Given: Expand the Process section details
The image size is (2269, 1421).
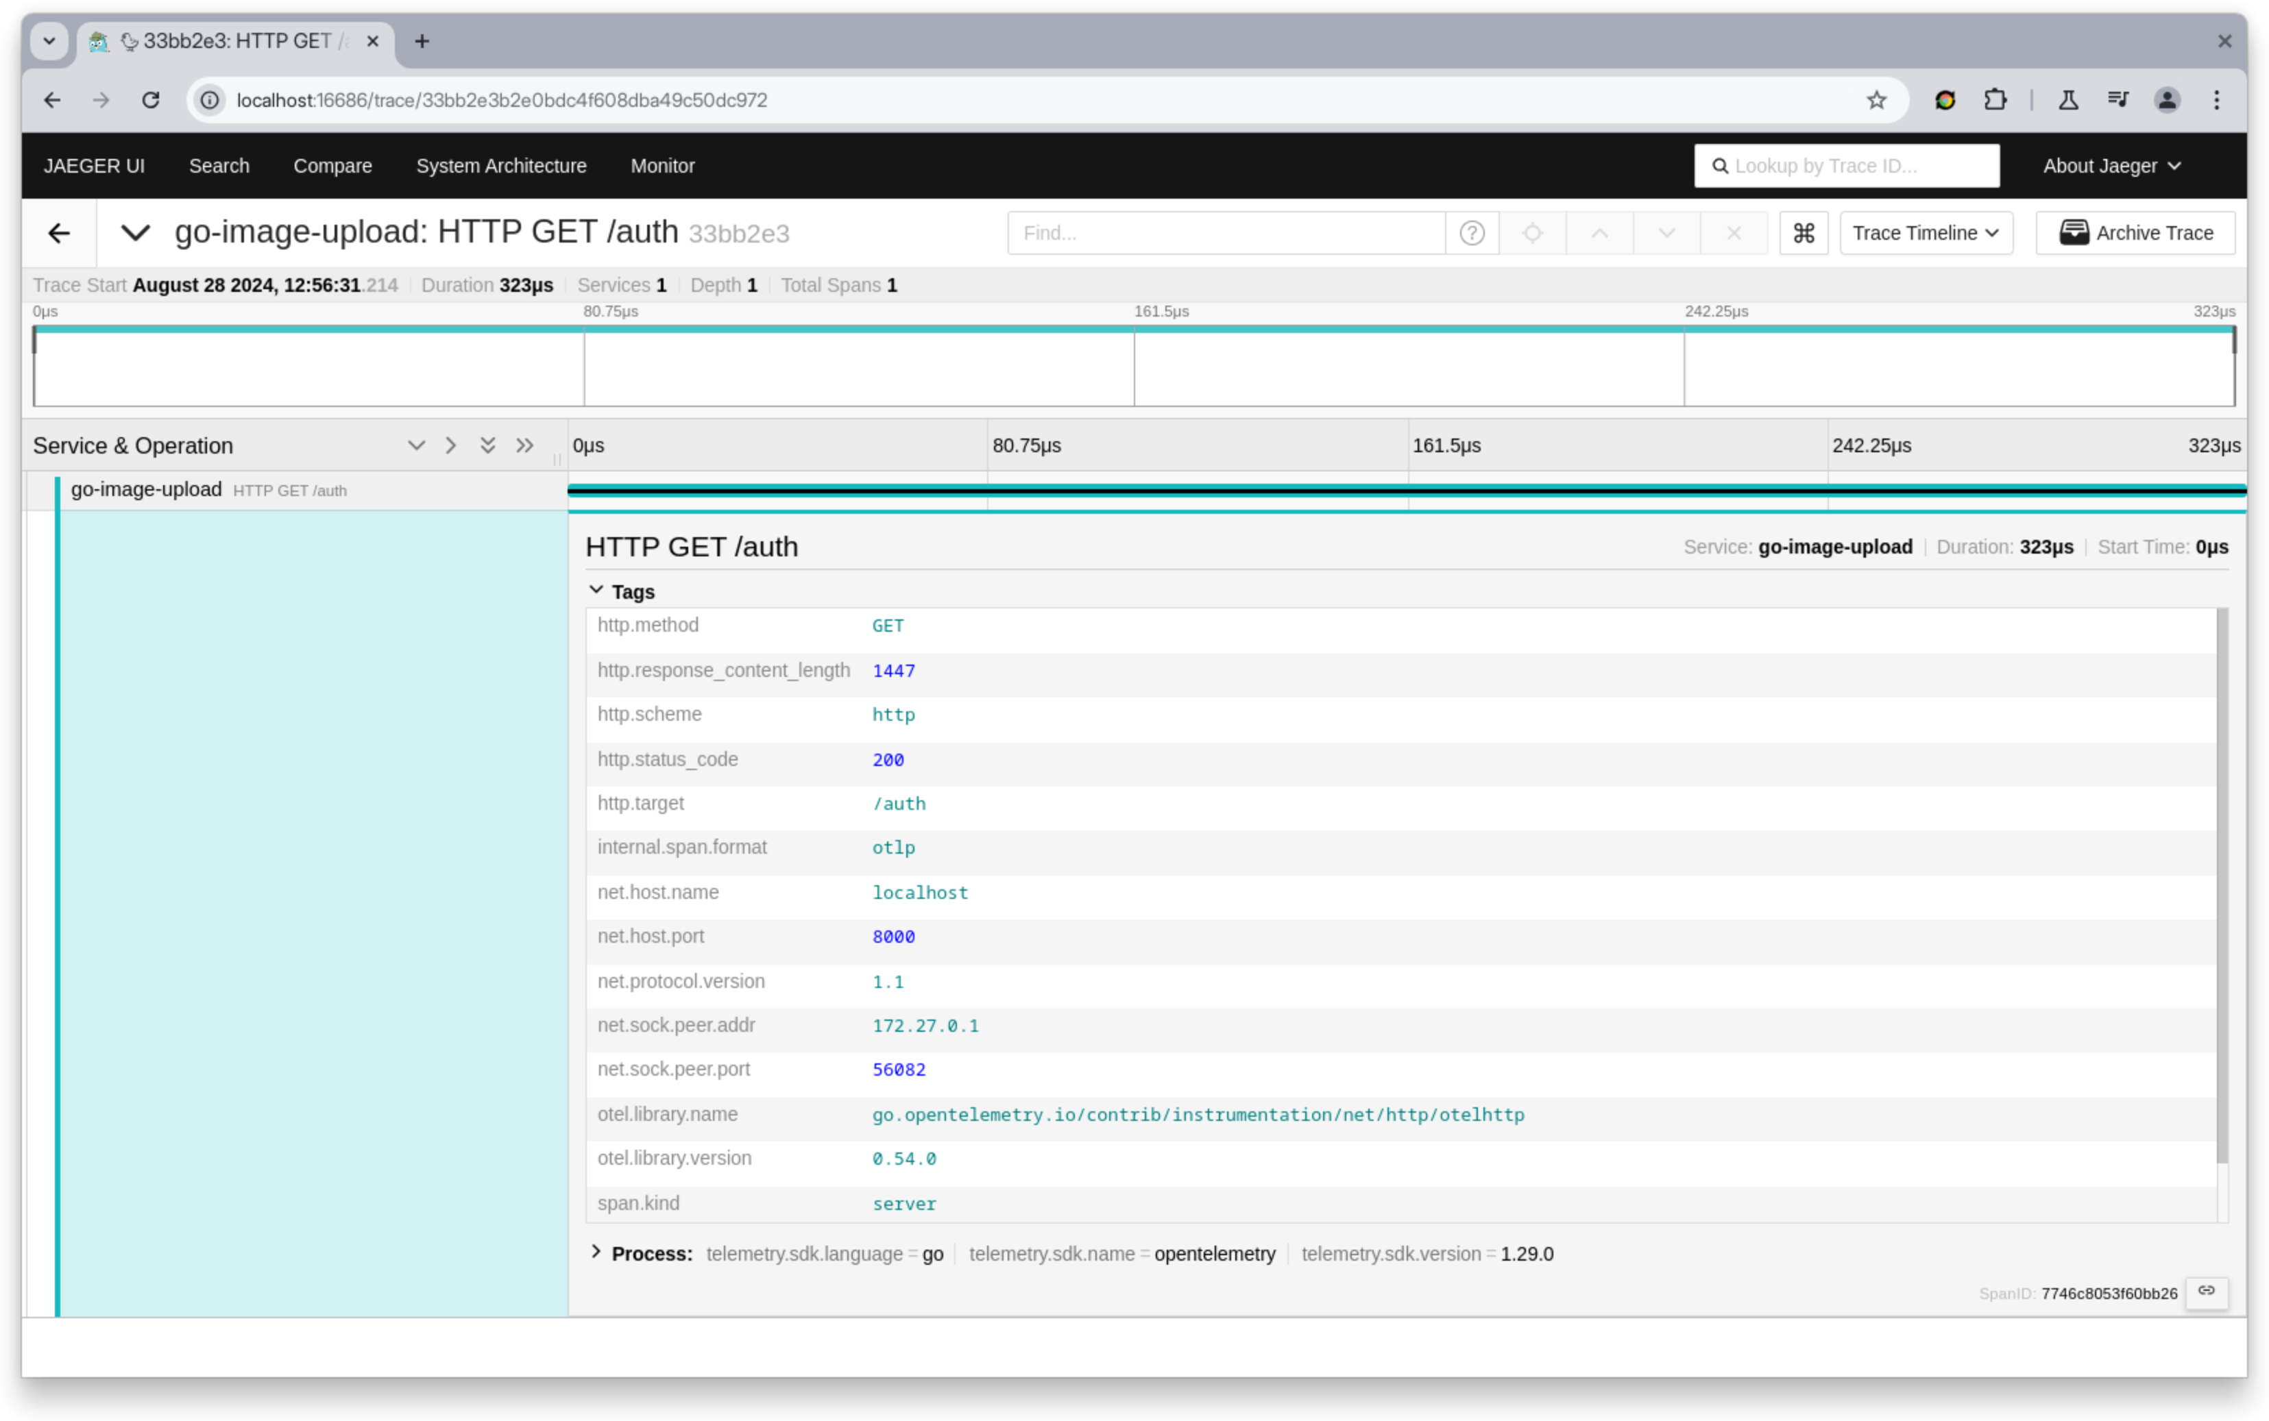Looking at the screenshot, I should coord(596,1252).
